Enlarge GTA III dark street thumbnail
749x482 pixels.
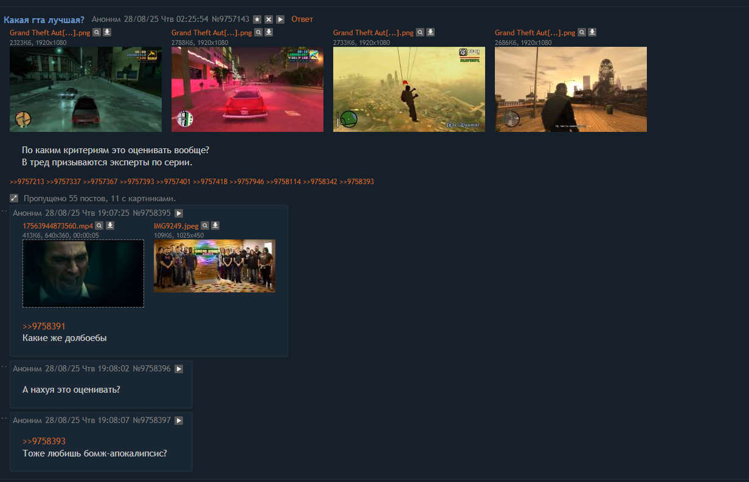click(86, 89)
